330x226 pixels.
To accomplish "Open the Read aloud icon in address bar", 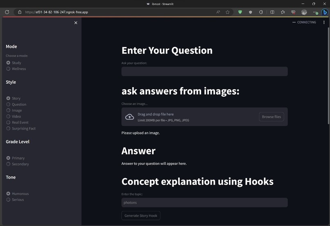I will [x=218, y=12].
